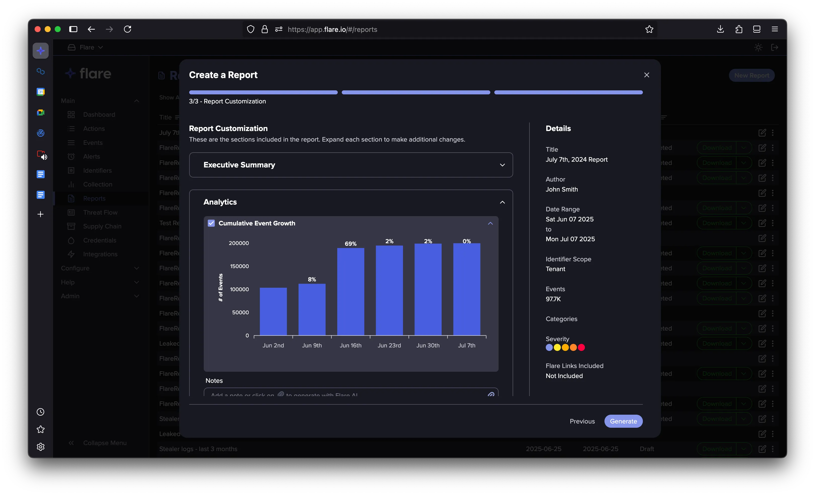The height and width of the screenshot is (495, 815).
Task: Collapse the Analytics section
Action: click(502, 202)
